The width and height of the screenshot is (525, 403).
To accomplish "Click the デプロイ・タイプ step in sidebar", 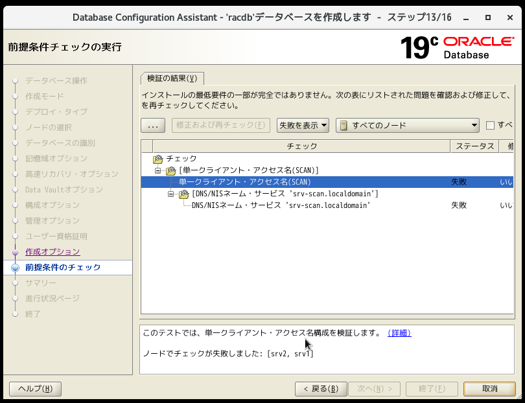I will [x=56, y=112].
